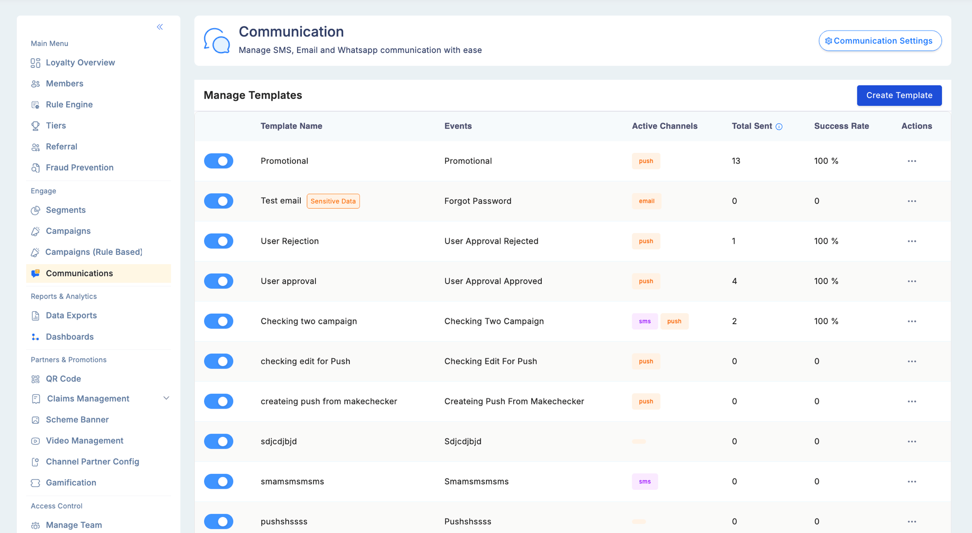This screenshot has width=972, height=533.
Task: Click the Segments pie chart icon
Action: (35, 210)
